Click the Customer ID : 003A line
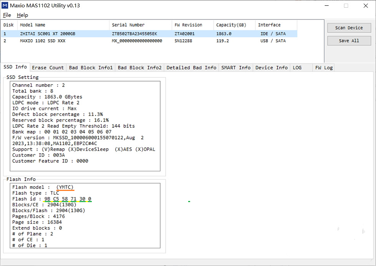This screenshot has height=266, width=376. coord(38,155)
